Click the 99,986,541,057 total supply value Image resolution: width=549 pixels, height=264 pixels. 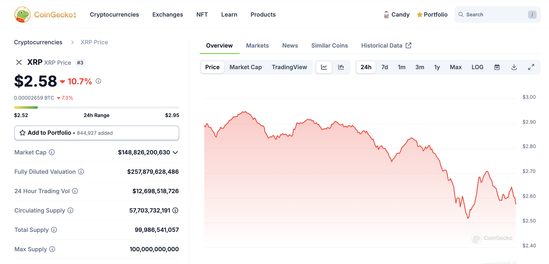[x=157, y=230]
